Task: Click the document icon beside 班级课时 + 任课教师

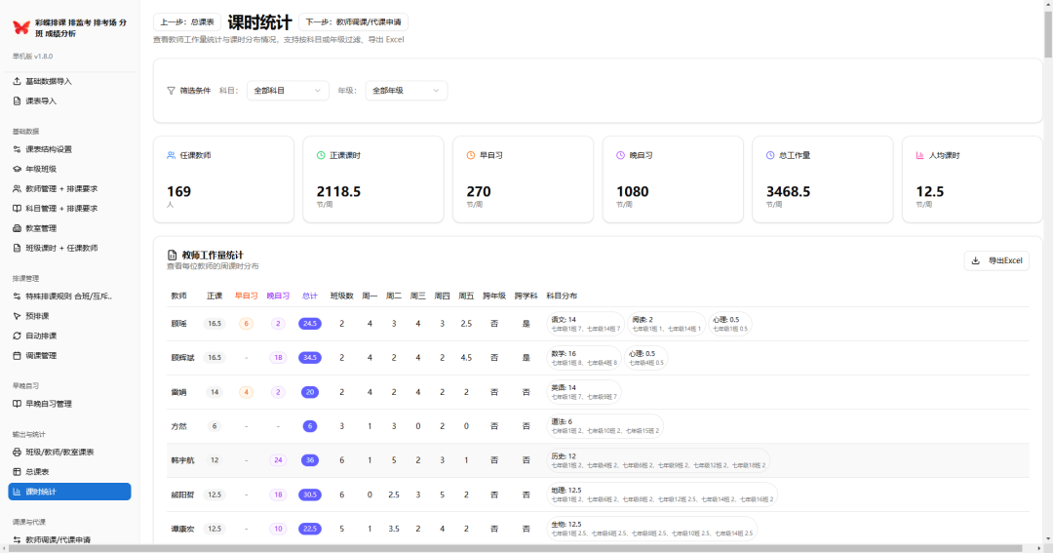Action: pos(17,248)
